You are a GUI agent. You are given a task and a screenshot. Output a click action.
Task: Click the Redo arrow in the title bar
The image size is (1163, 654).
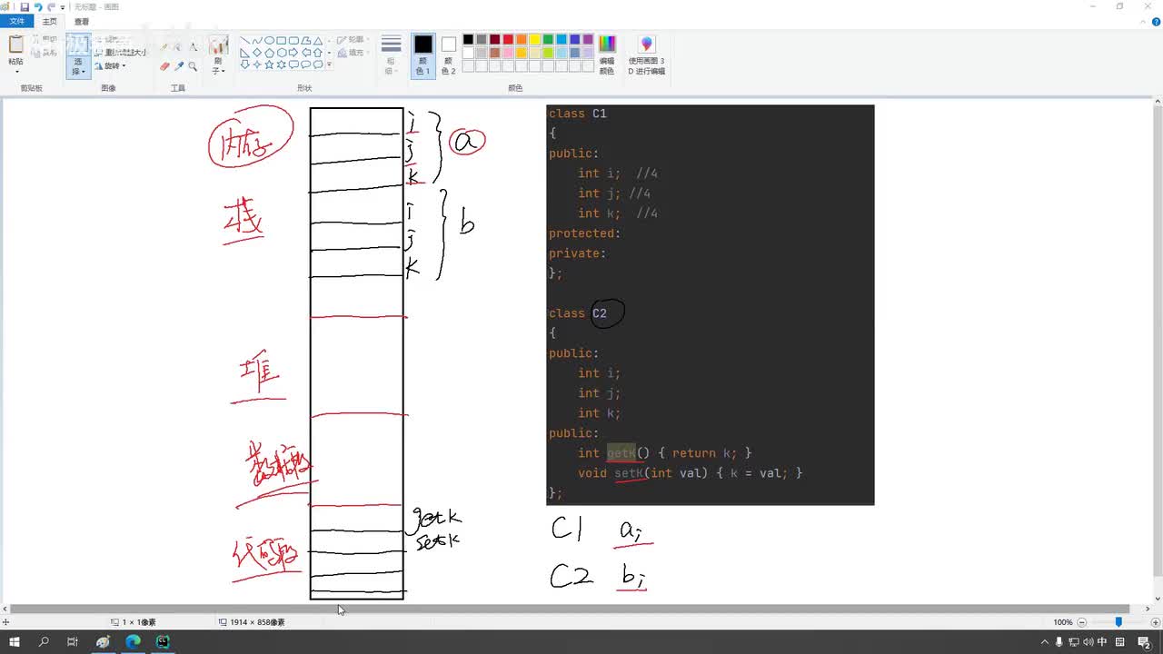point(52,6)
